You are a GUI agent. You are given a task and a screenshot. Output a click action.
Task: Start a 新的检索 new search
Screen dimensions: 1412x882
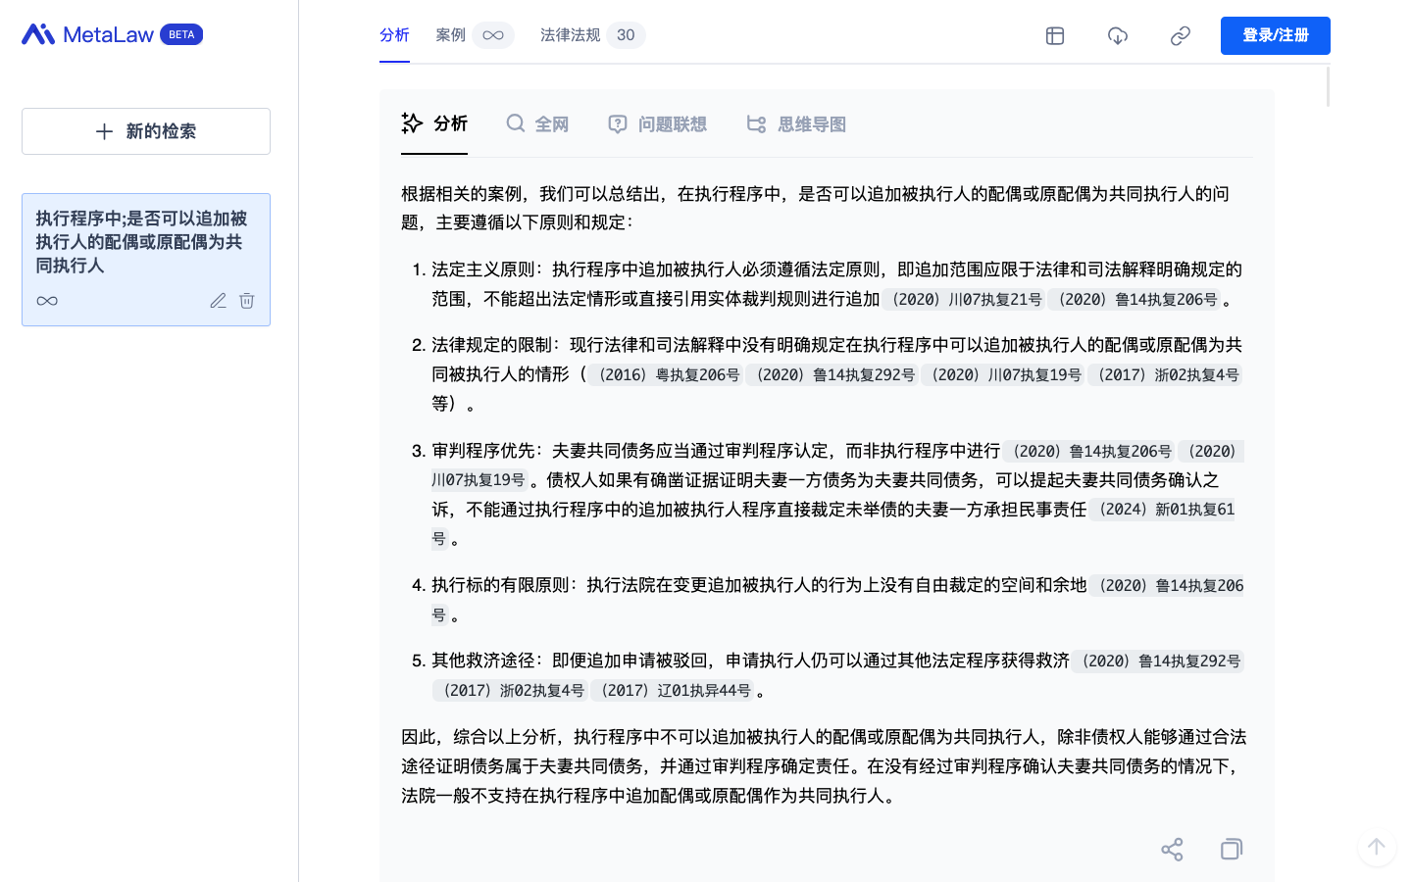tap(146, 131)
